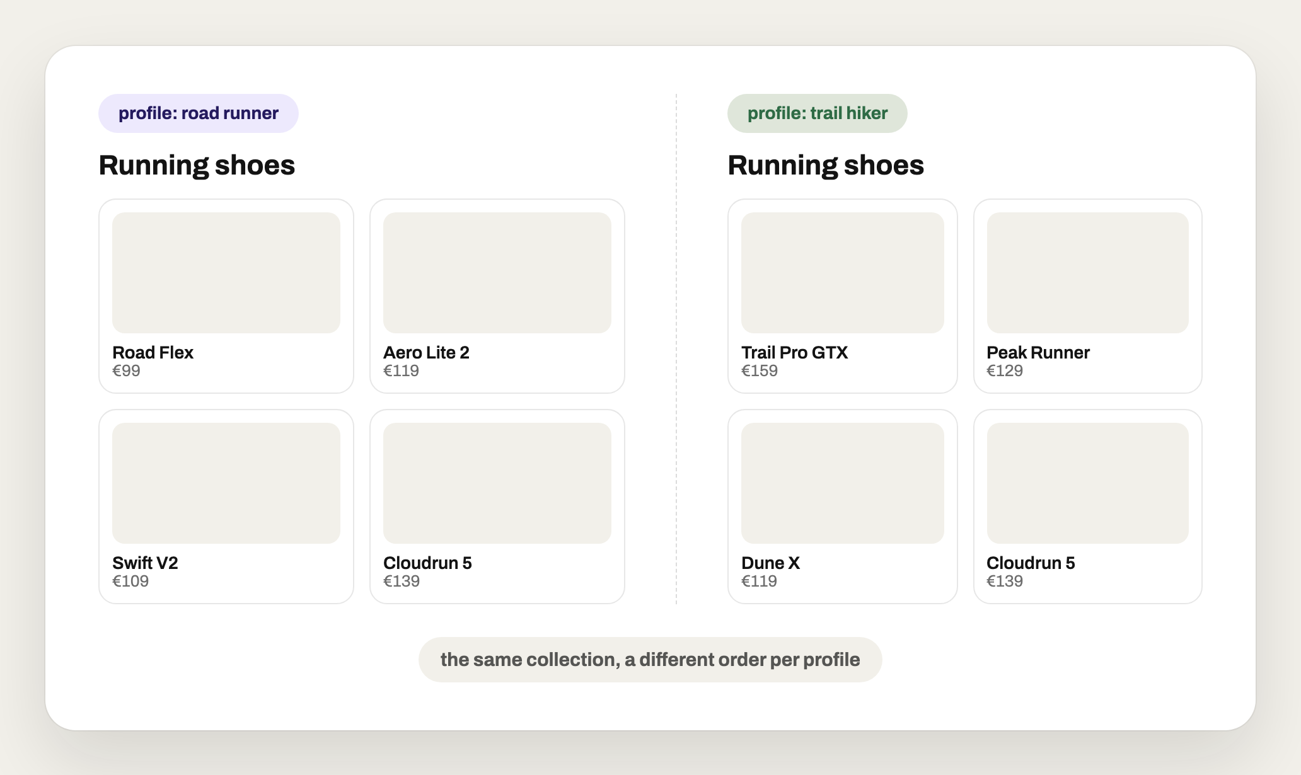Open the trail hiker Cloudrun 5 image
The height and width of the screenshot is (775, 1301).
coord(1088,483)
